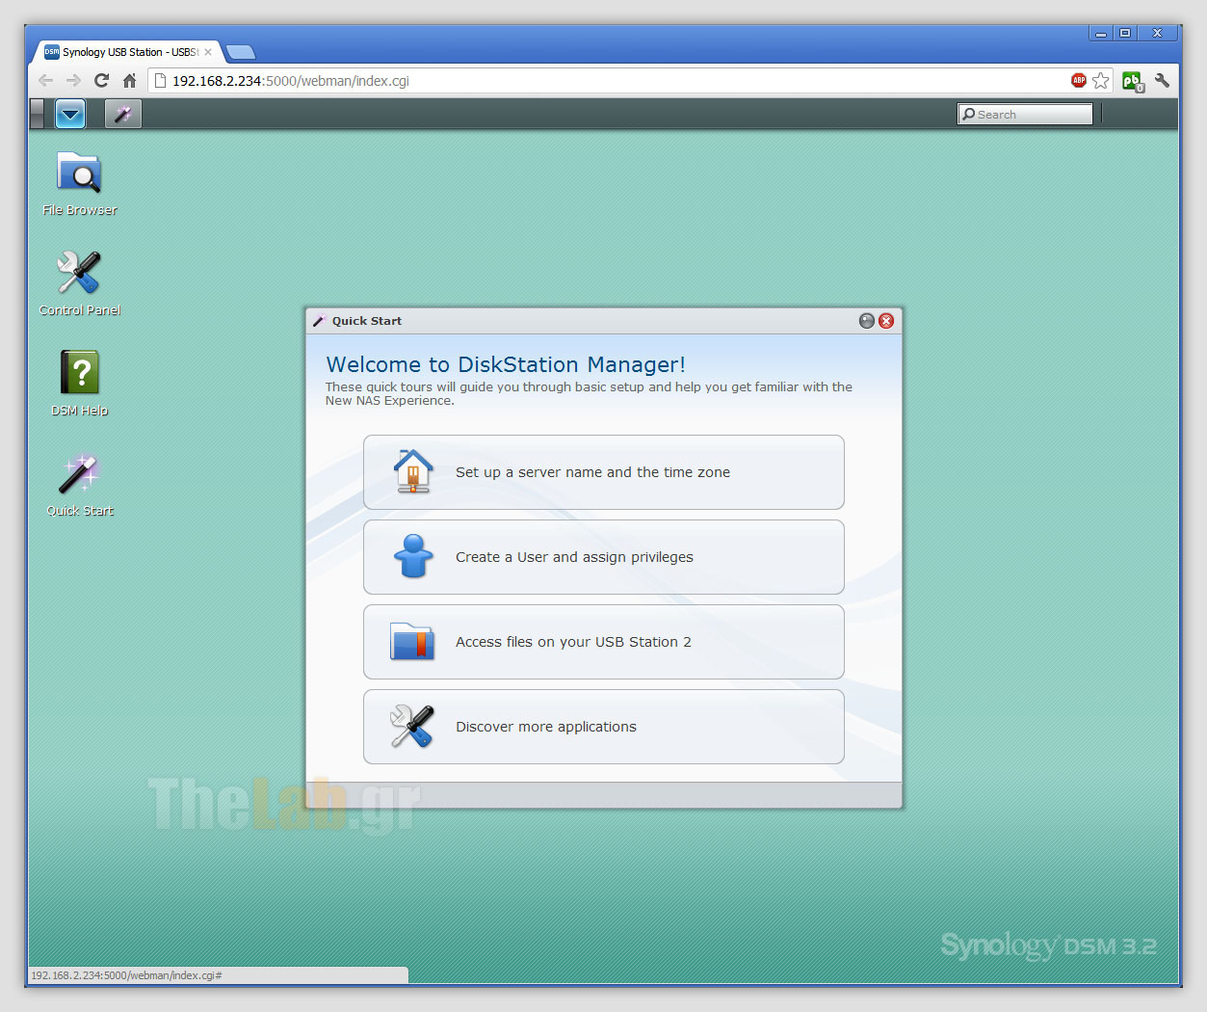Click the wrench and screwdriver applications icon
This screenshot has height=1012, width=1207.
pyautogui.click(x=412, y=726)
